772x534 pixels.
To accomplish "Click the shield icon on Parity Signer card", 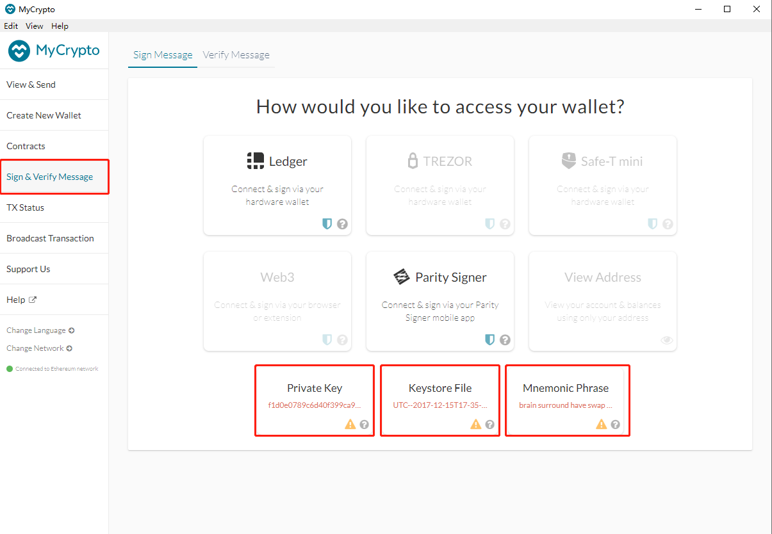I will pyautogui.click(x=489, y=340).
